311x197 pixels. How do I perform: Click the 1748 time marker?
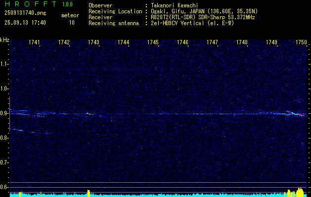click(242, 42)
